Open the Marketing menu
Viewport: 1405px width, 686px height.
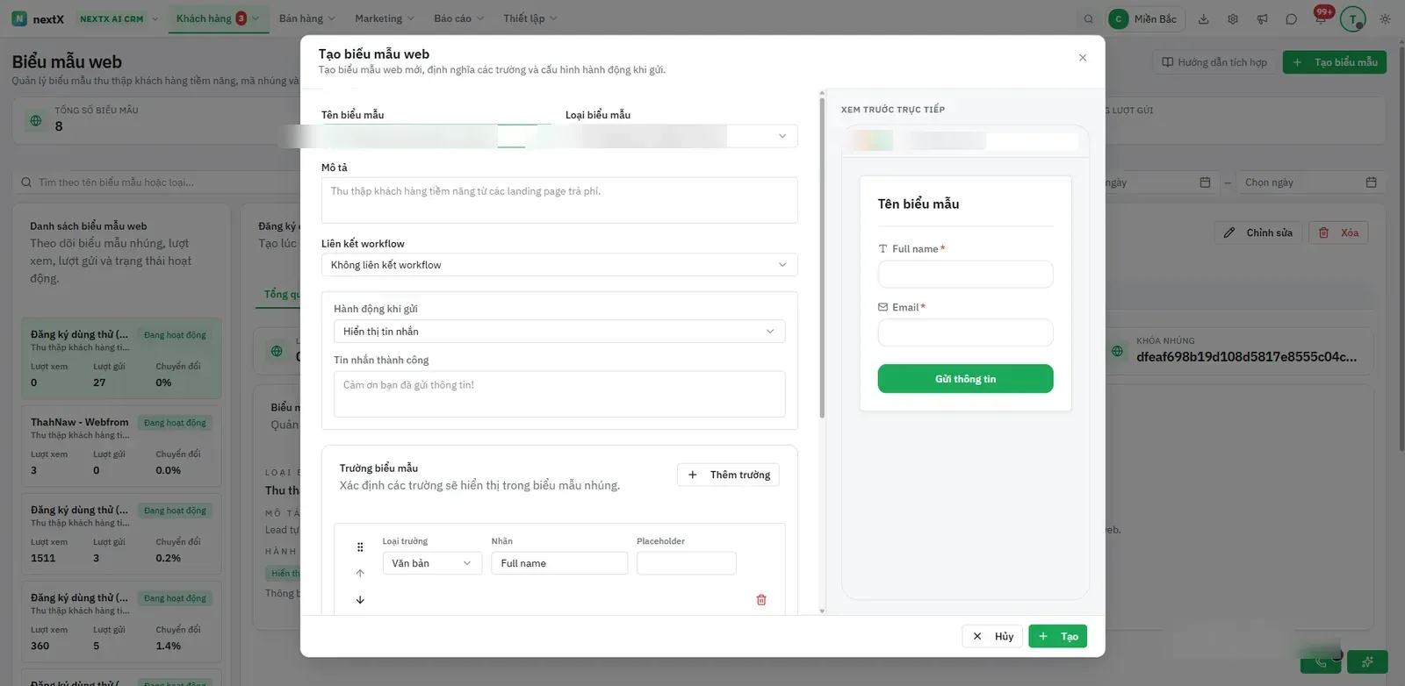coord(385,18)
